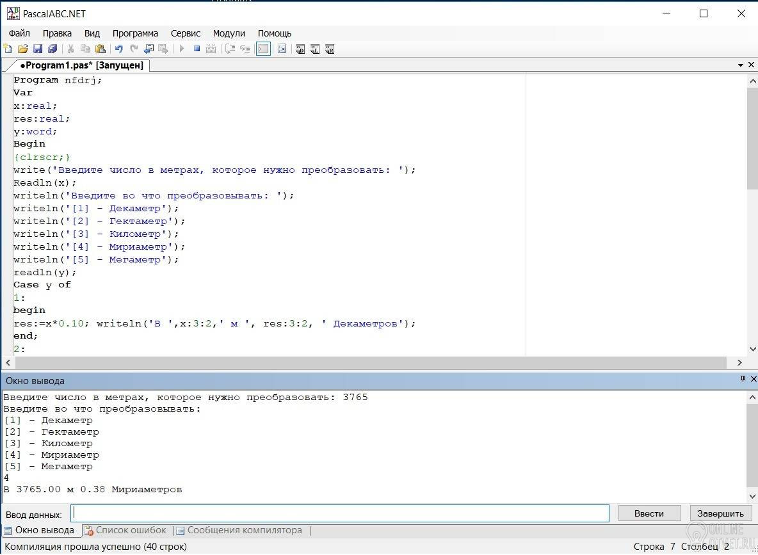
Task: Save the program with the floppy disk icon
Action: 38,49
